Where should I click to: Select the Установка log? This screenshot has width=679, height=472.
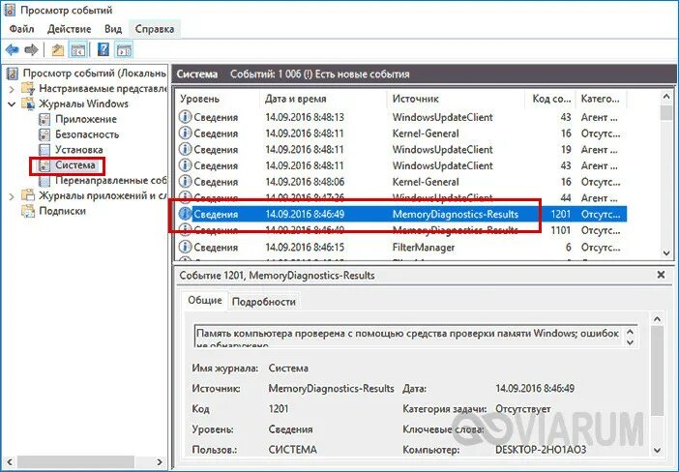[78, 150]
